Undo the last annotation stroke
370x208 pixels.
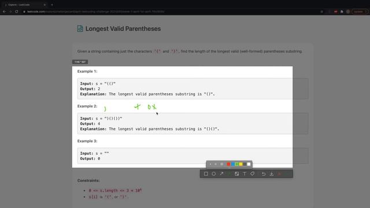coord(264,174)
